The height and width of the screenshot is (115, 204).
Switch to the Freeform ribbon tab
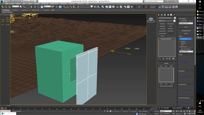15,10
